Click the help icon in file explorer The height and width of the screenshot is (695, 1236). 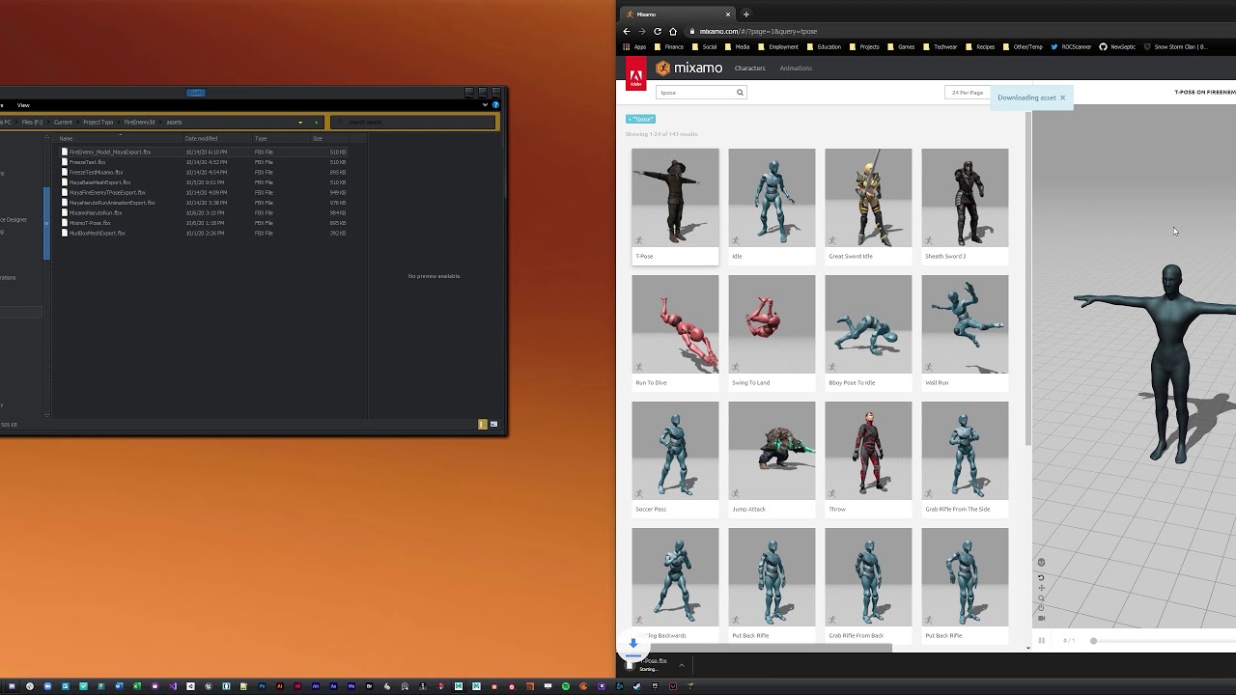[495, 104]
